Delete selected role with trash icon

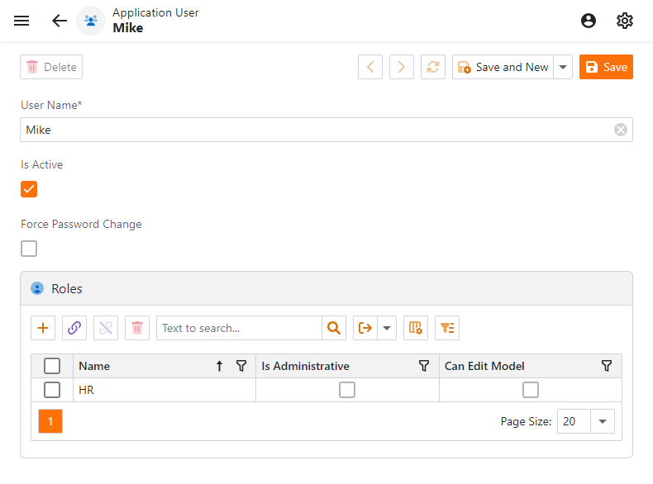pyautogui.click(x=137, y=328)
